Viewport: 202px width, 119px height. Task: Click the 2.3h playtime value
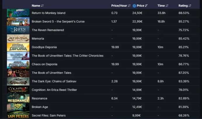pyautogui.click(x=161, y=98)
